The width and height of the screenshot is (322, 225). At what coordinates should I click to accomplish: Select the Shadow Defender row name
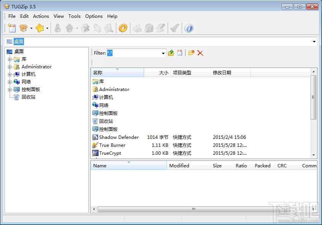coord(119,137)
